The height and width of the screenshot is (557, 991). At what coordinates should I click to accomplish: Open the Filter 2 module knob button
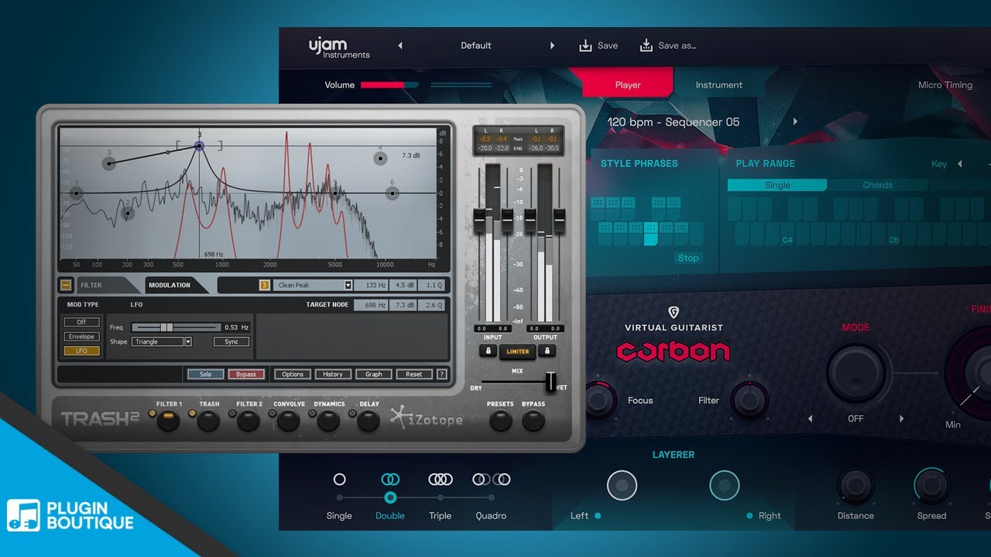(x=248, y=422)
